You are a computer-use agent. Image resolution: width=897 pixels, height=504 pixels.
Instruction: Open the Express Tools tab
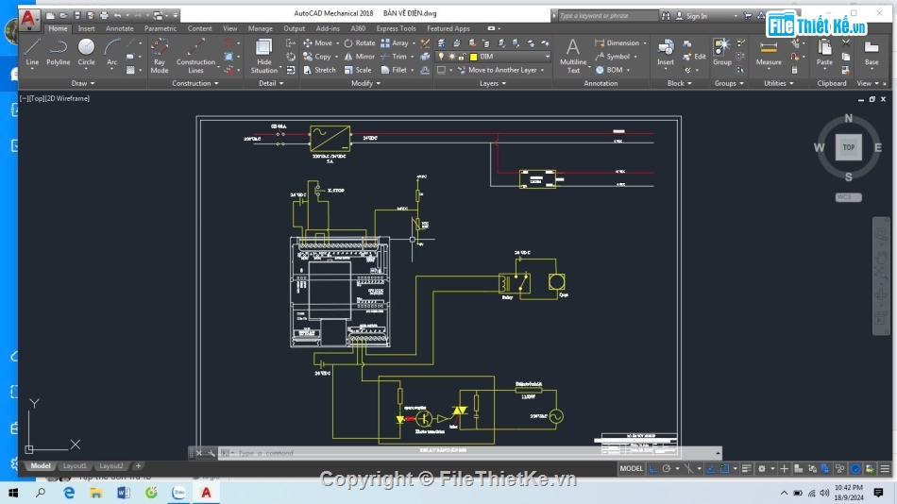(x=396, y=28)
